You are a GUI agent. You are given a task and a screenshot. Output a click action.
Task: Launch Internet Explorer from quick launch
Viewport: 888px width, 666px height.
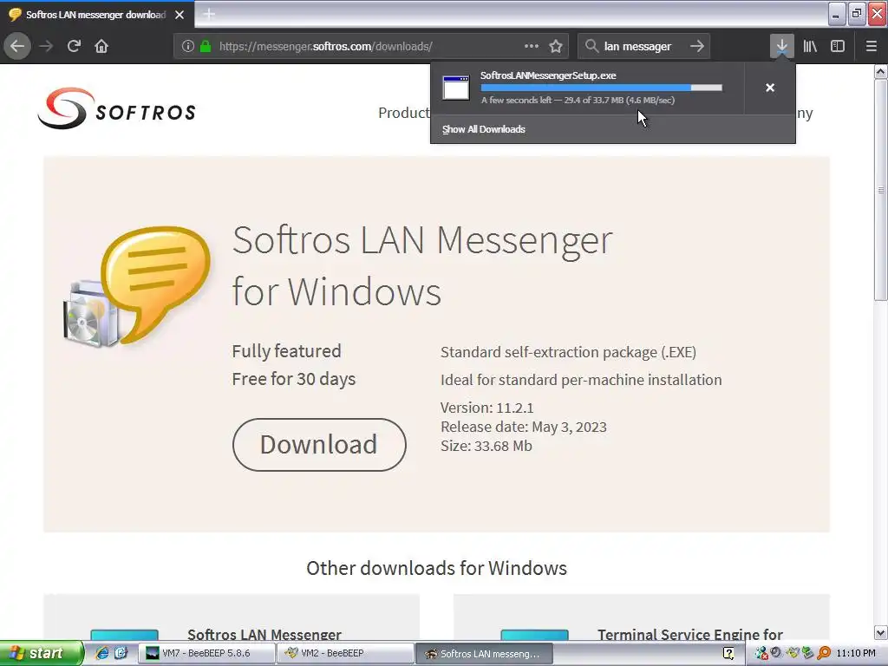102,654
